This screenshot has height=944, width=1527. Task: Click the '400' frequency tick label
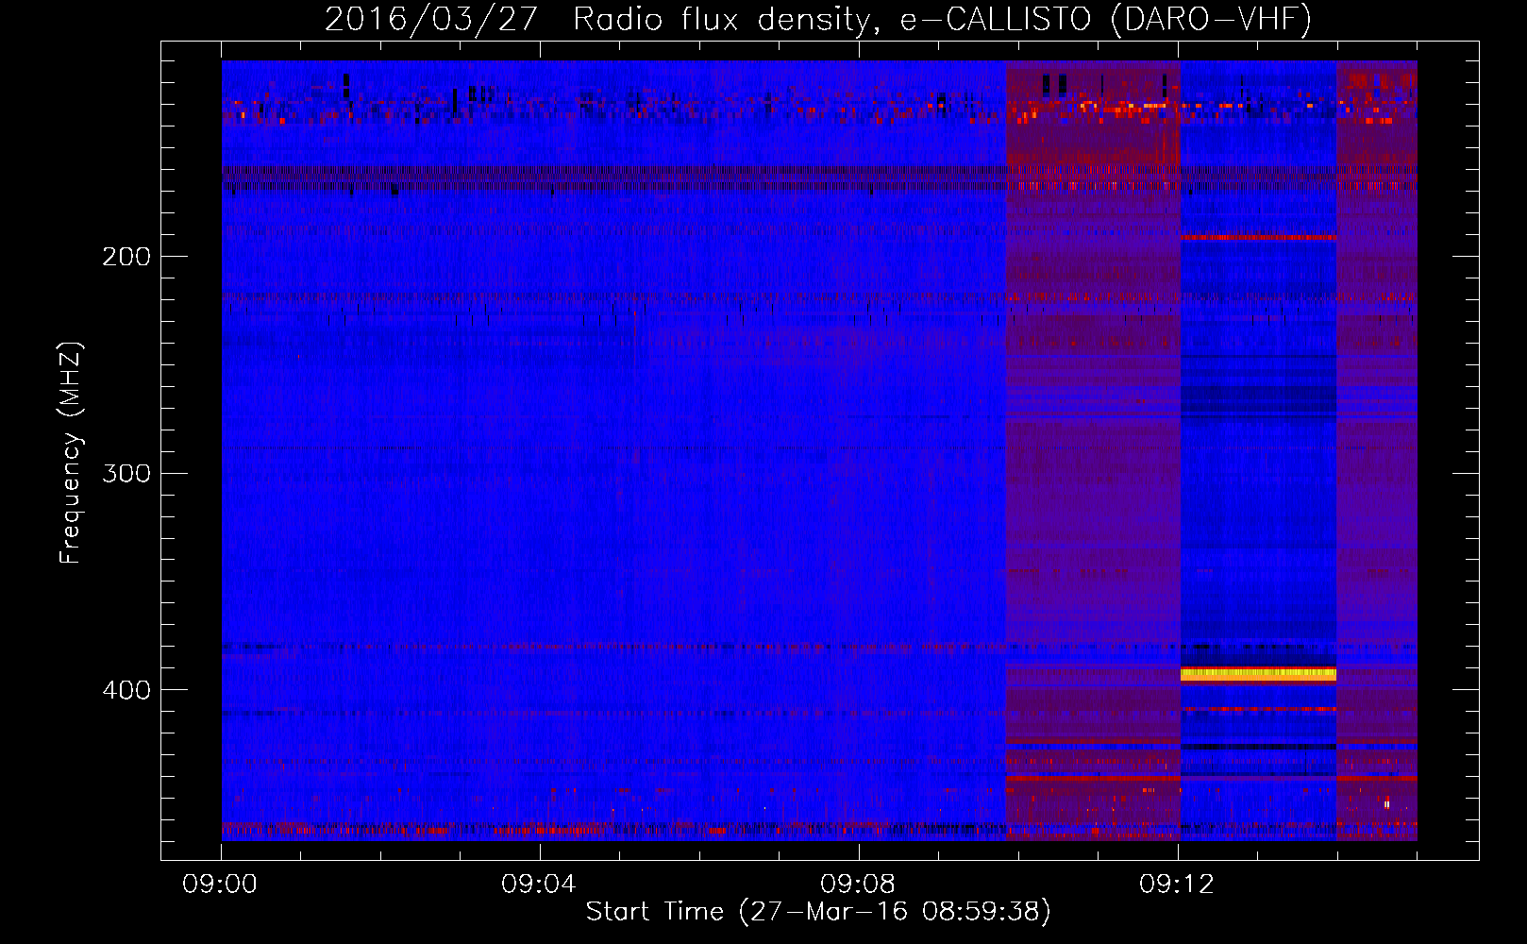click(x=126, y=690)
